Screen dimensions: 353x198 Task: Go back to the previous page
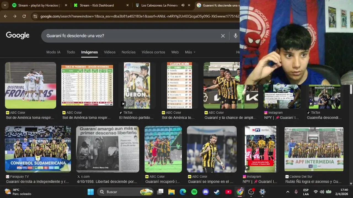(6, 16)
